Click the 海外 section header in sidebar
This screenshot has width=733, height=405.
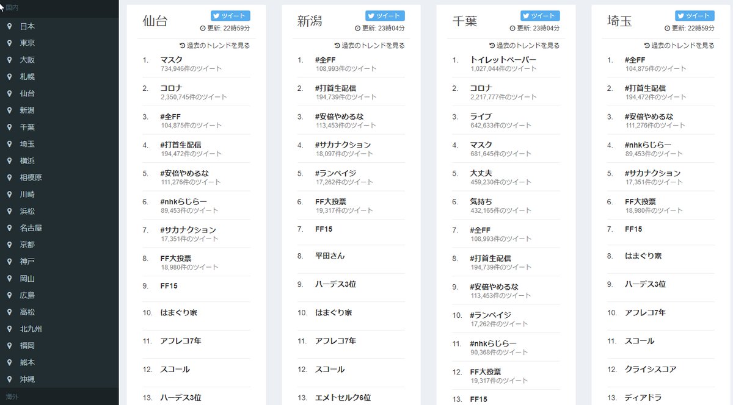tap(59, 396)
